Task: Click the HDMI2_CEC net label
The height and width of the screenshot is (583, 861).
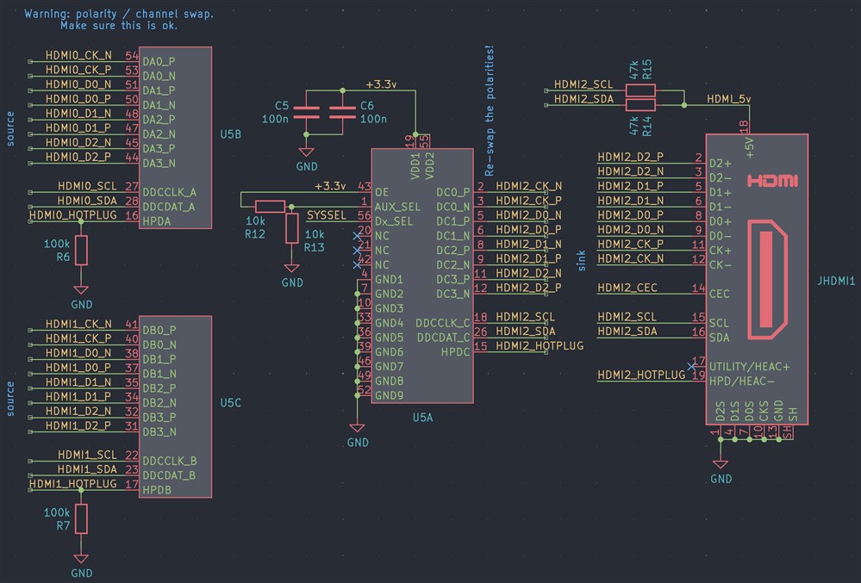Action: click(x=627, y=288)
